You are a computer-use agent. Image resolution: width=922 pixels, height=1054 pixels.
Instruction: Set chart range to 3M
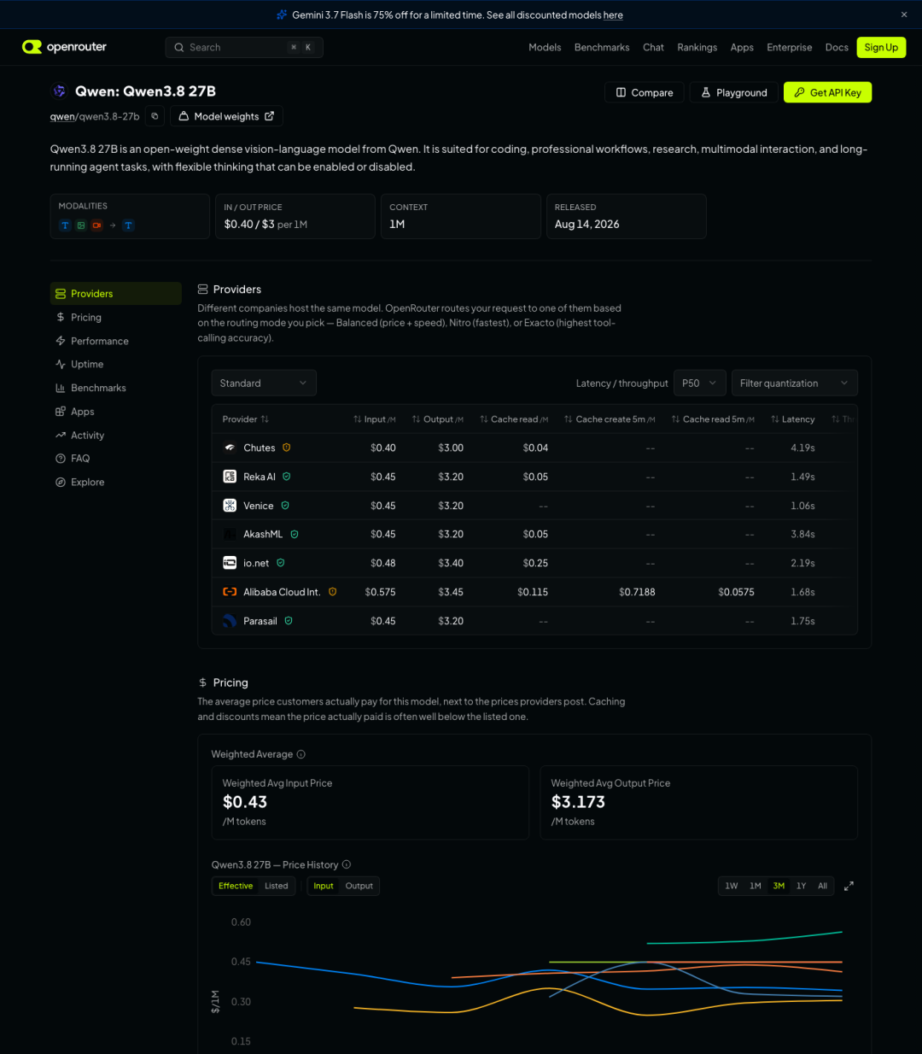tap(779, 886)
